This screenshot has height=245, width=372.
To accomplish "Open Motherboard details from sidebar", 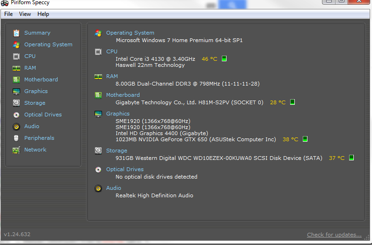I will click(x=41, y=79).
